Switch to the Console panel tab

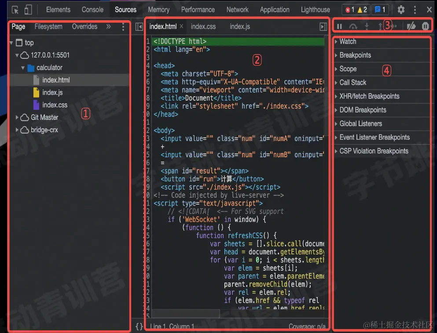[x=92, y=10]
